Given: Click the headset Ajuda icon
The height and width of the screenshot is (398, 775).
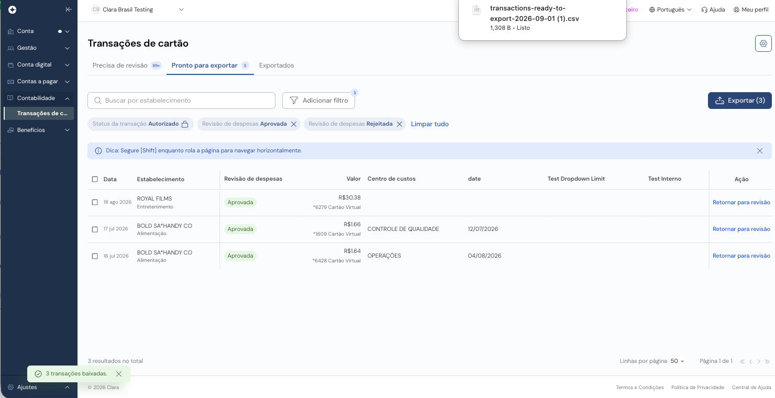Looking at the screenshot, I should pyautogui.click(x=704, y=9).
